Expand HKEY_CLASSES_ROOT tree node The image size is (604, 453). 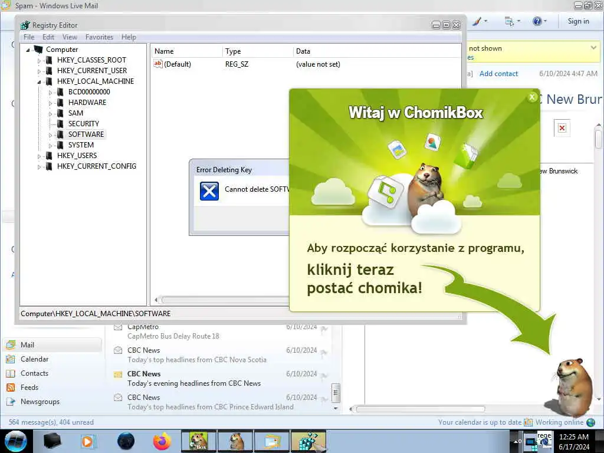pos(39,61)
